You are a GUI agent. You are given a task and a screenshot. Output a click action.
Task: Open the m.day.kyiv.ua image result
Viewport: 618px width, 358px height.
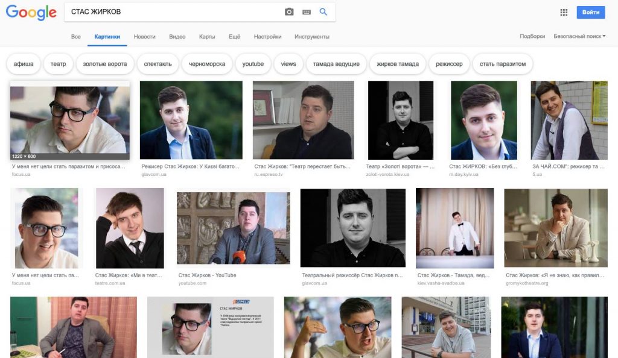483,120
